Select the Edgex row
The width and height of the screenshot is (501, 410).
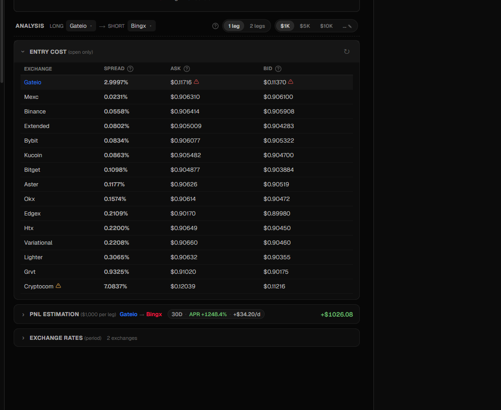coord(187,214)
